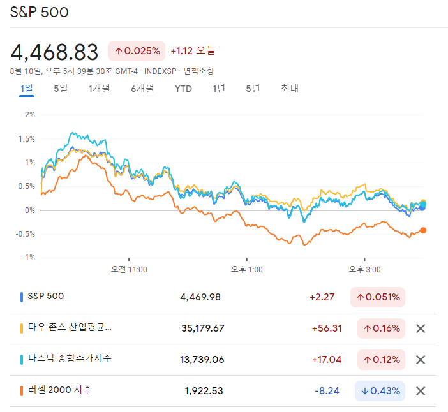Click the S&P 500 row name
The height and width of the screenshot is (412, 448).
point(46,296)
